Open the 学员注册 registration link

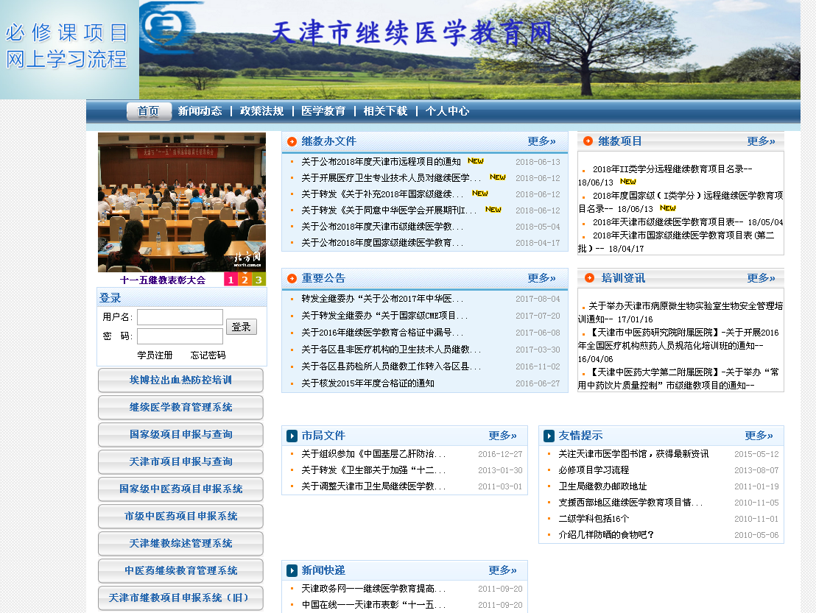[x=155, y=355]
